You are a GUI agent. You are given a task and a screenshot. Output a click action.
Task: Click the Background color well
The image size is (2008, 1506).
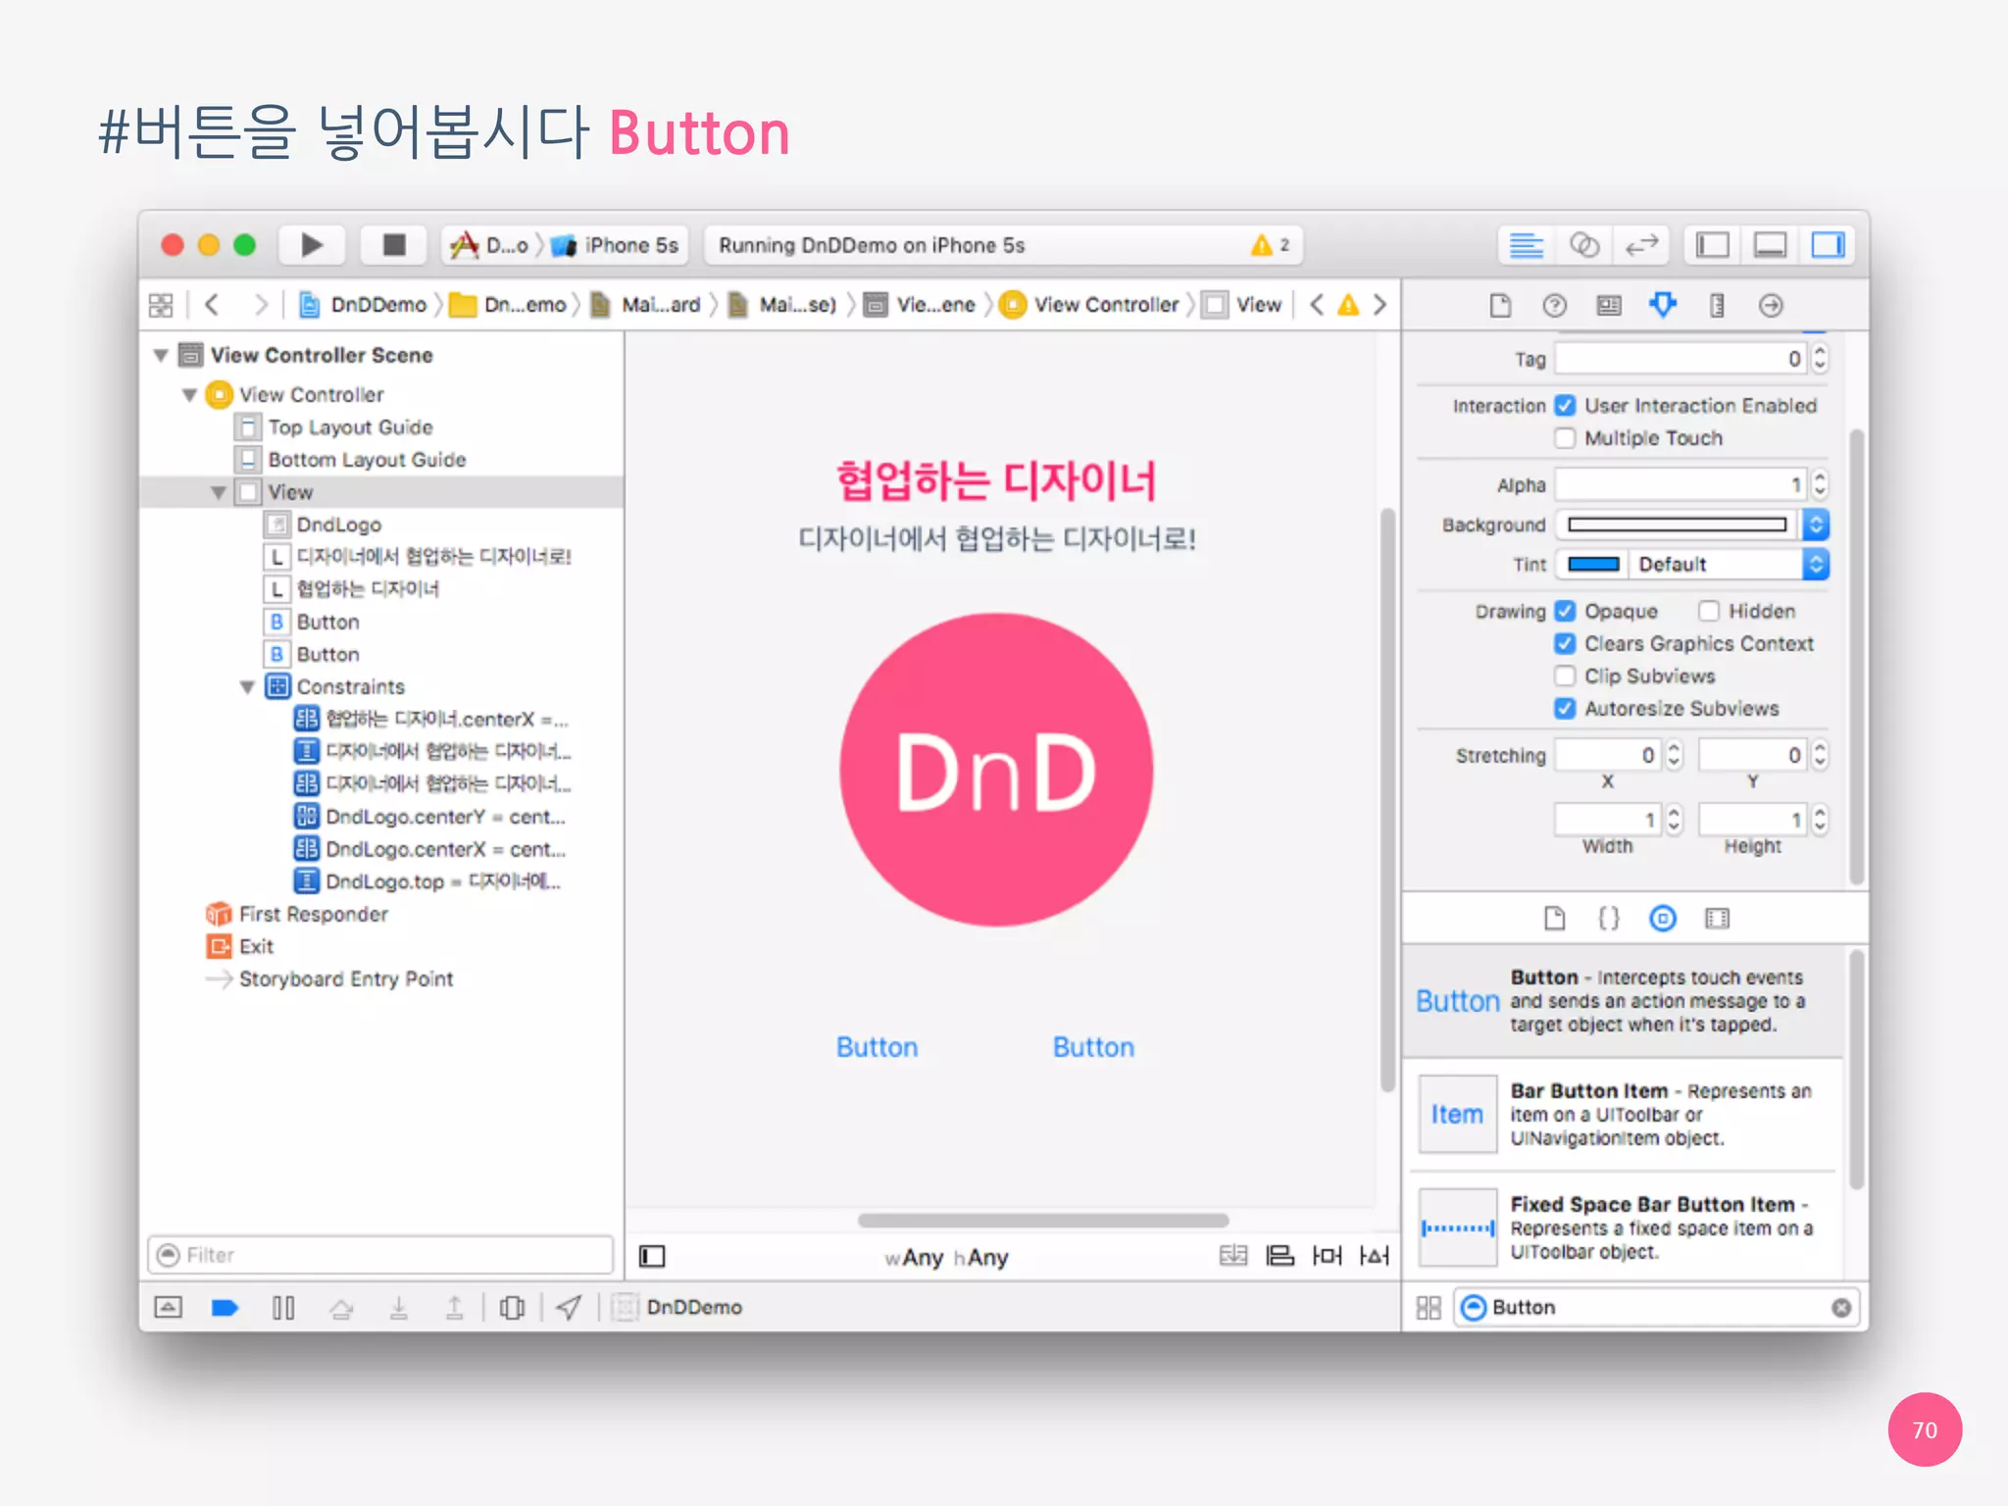1678,526
